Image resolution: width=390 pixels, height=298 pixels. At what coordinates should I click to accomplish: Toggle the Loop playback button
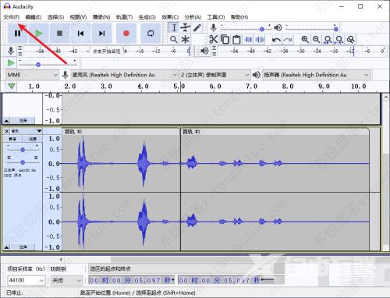151,34
